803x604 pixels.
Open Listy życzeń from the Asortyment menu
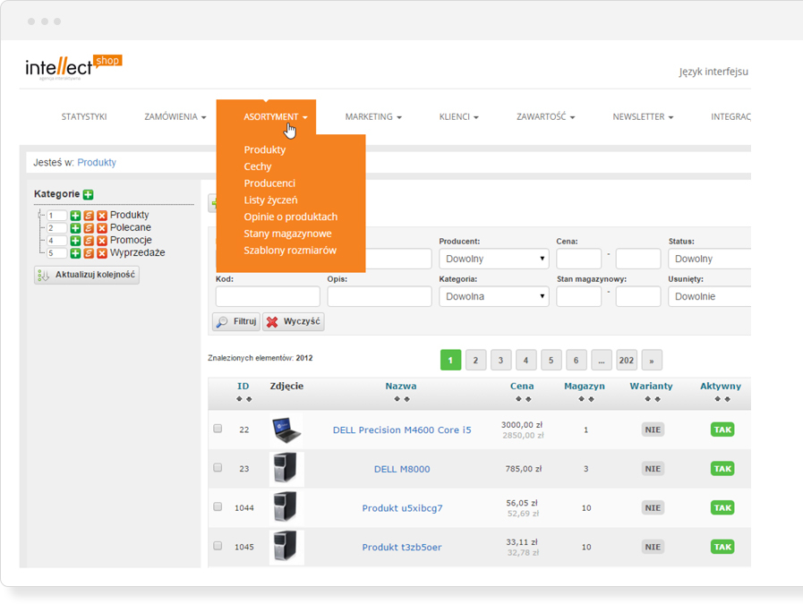coord(270,200)
